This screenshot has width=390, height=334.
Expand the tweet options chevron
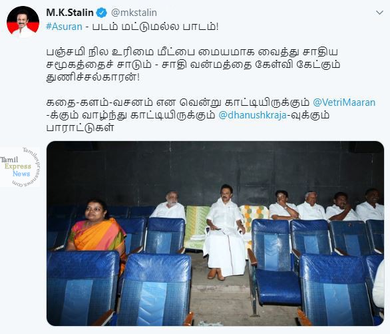pyautogui.click(x=379, y=13)
